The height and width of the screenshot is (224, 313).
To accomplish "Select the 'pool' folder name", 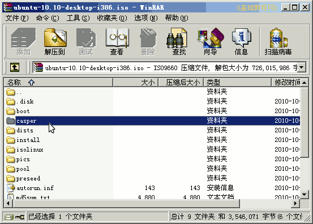I will pyautogui.click(x=23, y=169).
